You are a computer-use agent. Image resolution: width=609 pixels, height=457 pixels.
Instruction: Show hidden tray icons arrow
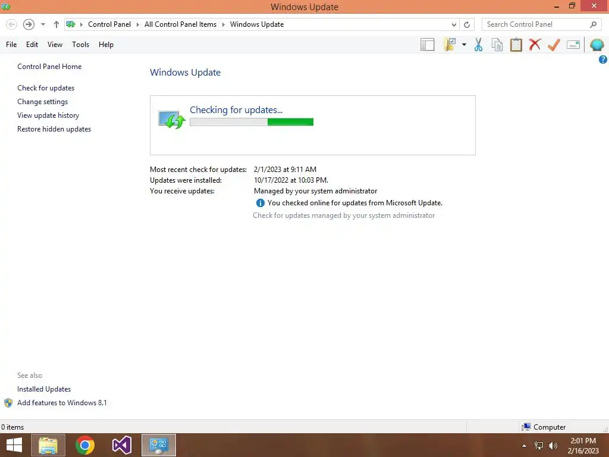coord(525,446)
